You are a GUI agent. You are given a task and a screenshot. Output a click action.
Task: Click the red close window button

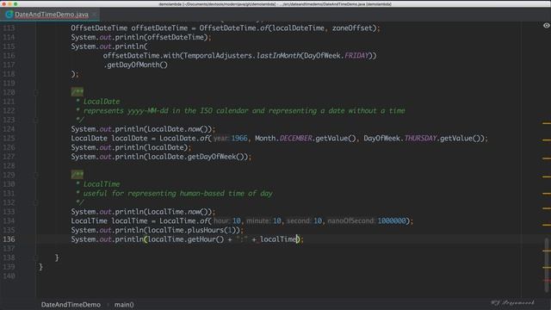pyautogui.click(x=3, y=3)
